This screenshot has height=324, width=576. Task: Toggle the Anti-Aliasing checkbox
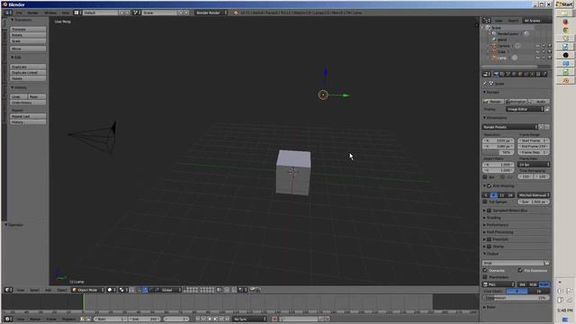(x=489, y=186)
